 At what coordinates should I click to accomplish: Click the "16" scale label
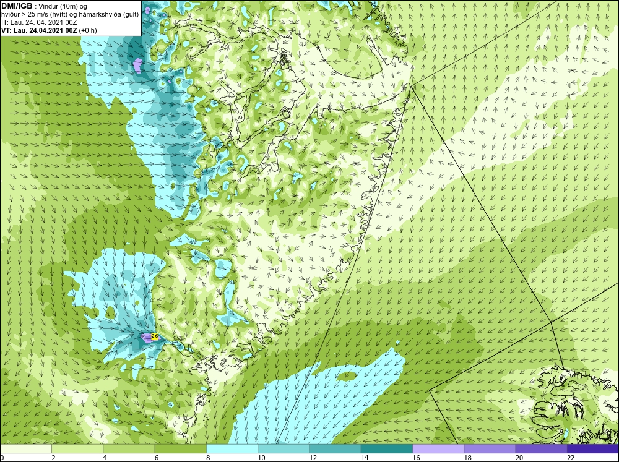click(x=416, y=458)
